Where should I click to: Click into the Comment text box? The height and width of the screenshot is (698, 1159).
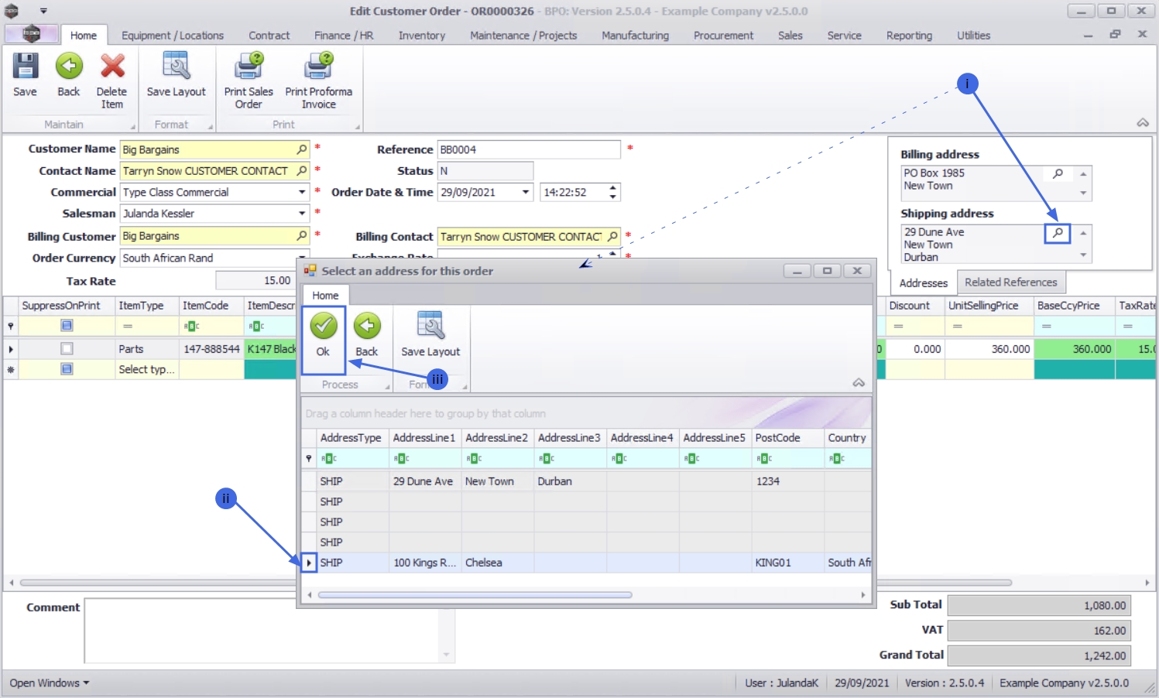click(269, 631)
